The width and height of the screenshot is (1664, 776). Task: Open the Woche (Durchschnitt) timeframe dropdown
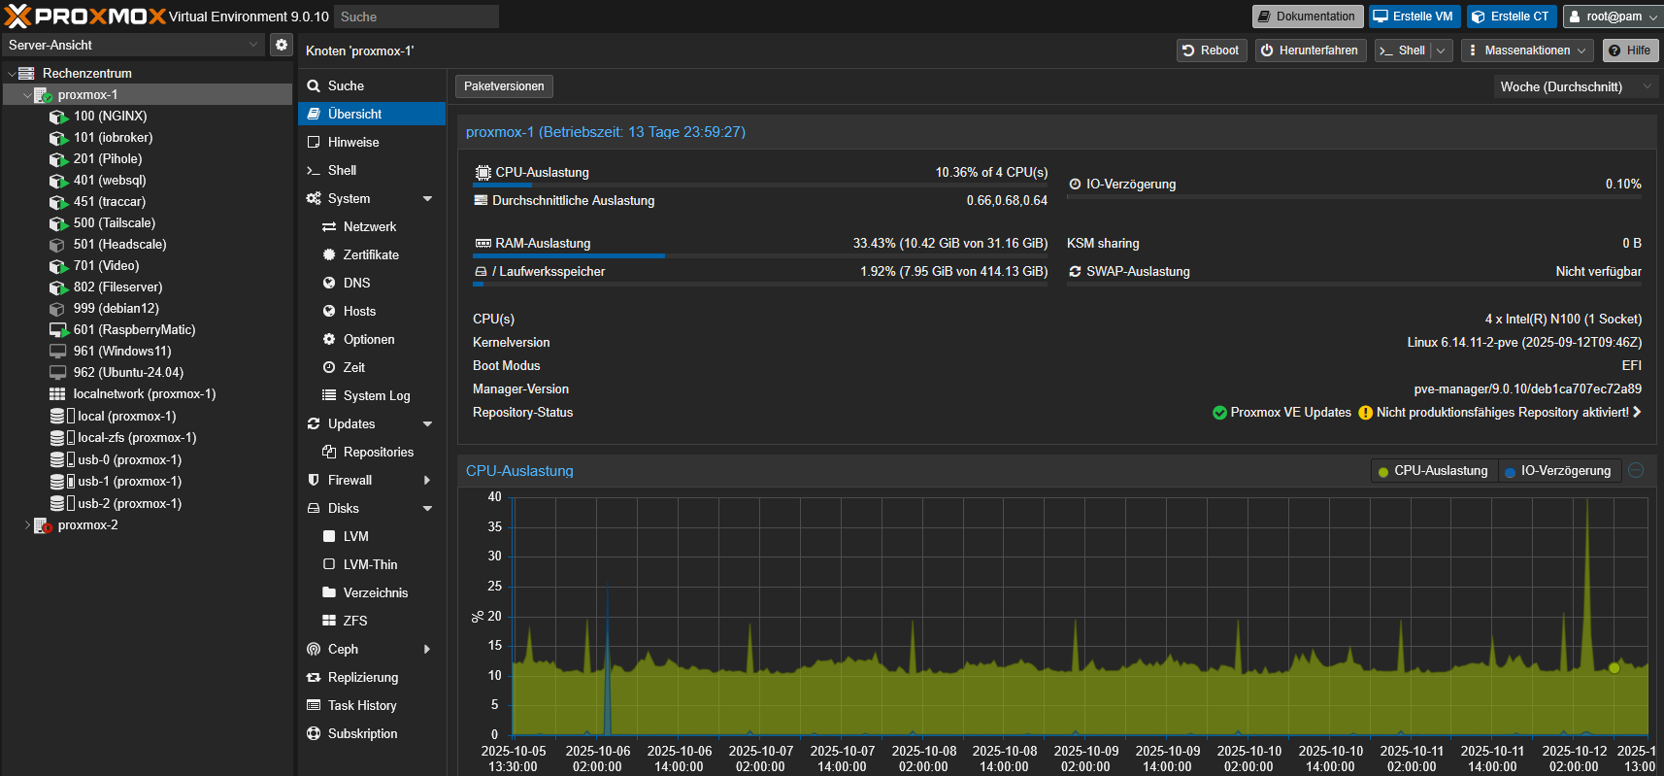pyautogui.click(x=1573, y=86)
